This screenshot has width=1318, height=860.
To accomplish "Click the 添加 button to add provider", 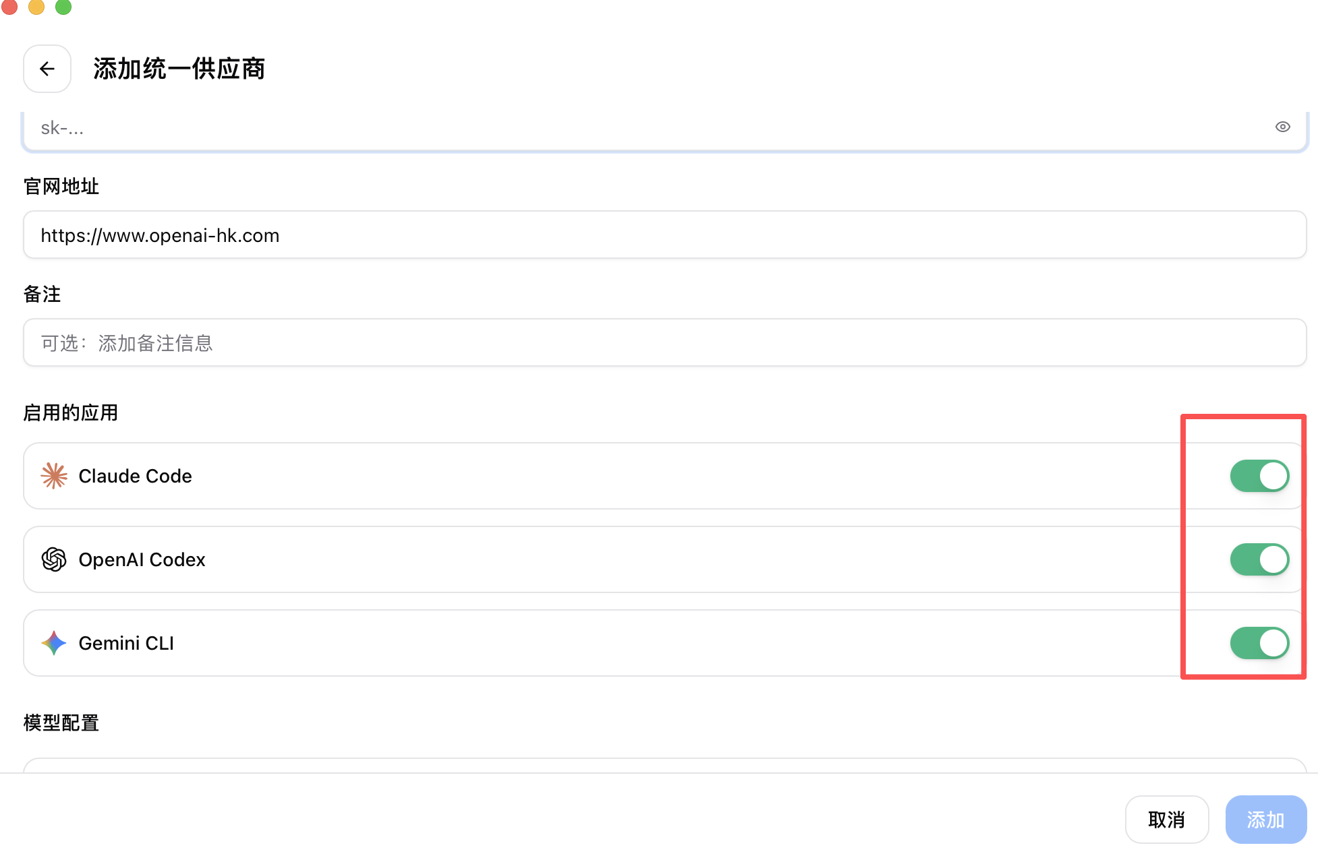I will point(1266,820).
